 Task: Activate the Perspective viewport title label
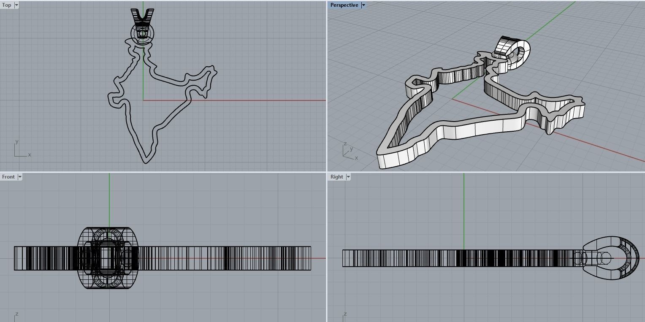[344, 5]
